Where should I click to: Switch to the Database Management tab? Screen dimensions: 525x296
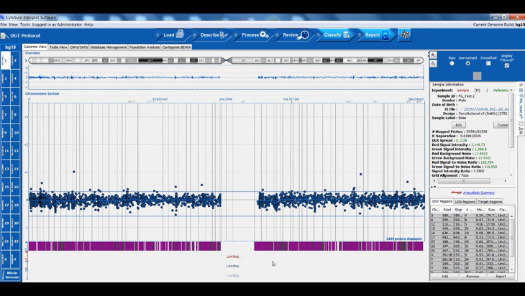pyautogui.click(x=109, y=47)
